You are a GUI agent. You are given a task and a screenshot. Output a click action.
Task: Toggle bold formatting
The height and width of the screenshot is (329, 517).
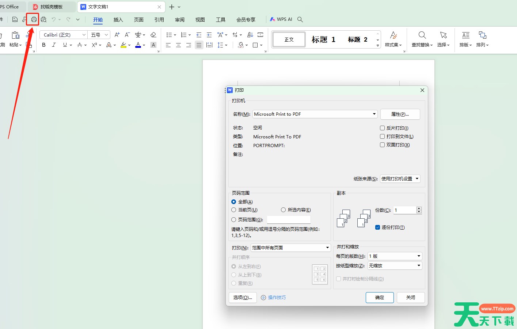(x=44, y=45)
